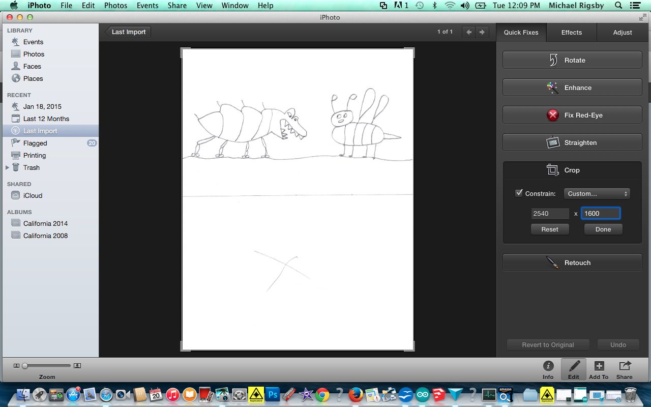The width and height of the screenshot is (651, 407).
Task: Click the Zoom slider handle
Action: tap(25, 365)
